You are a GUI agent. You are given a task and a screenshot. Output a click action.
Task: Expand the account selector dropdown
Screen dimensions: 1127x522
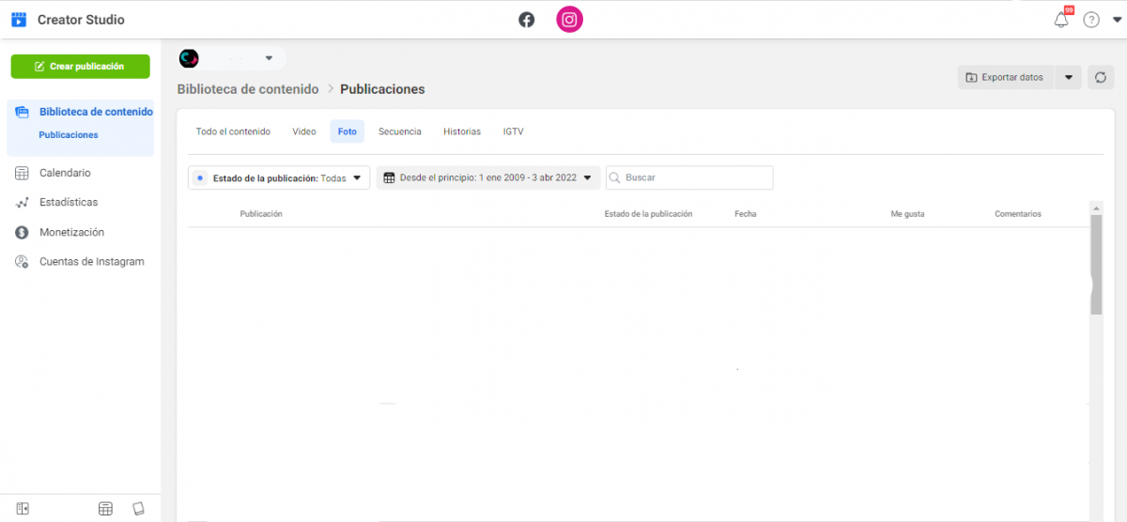(x=269, y=58)
